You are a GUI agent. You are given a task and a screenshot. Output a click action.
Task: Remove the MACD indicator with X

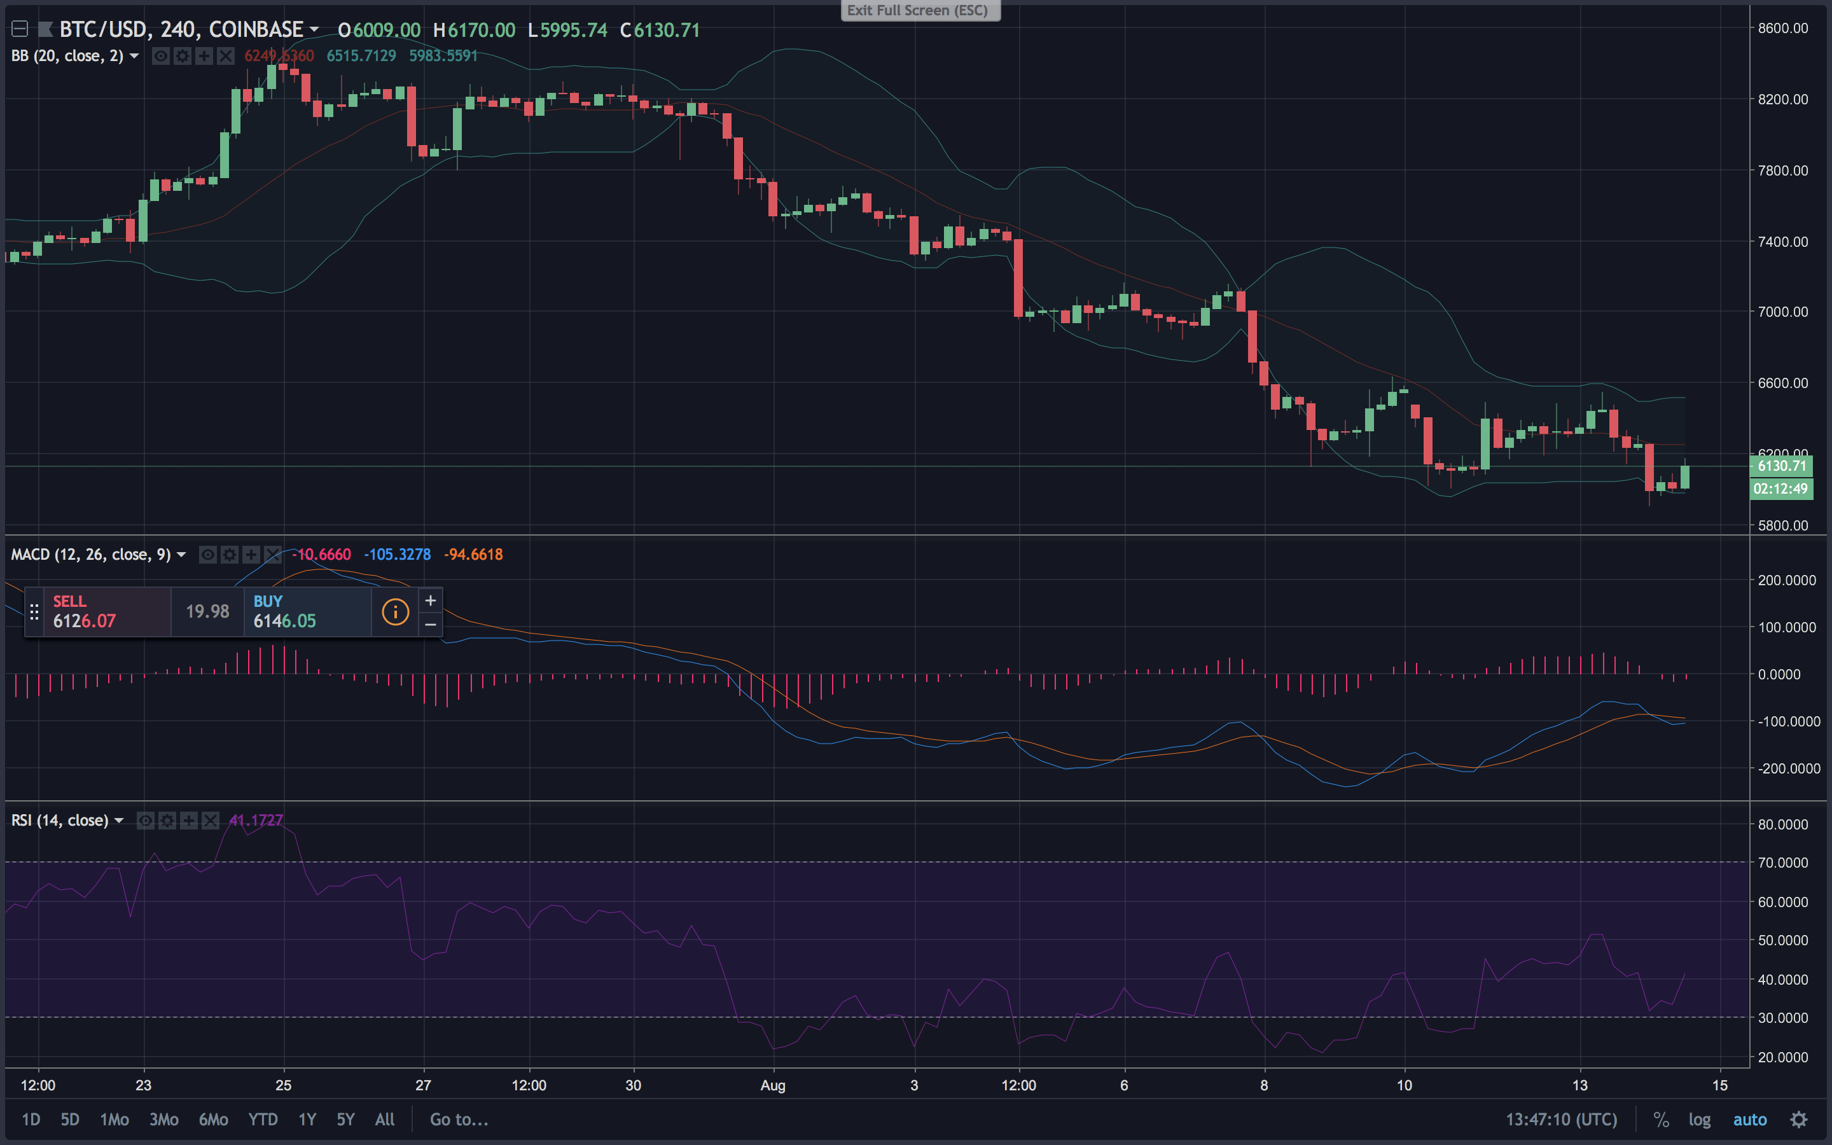(x=272, y=555)
